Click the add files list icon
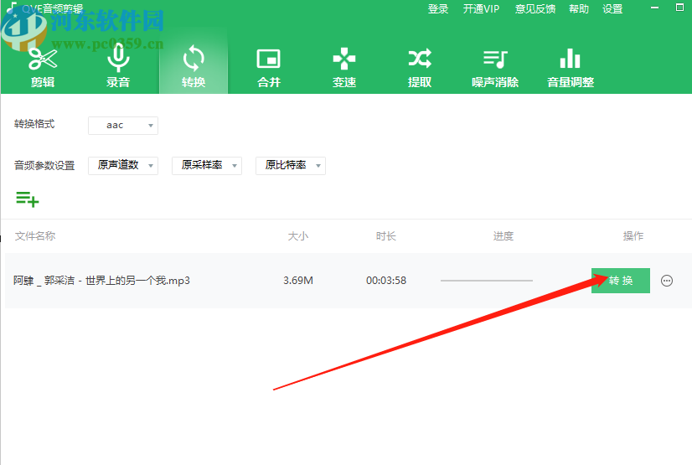The width and height of the screenshot is (692, 465). point(28,199)
